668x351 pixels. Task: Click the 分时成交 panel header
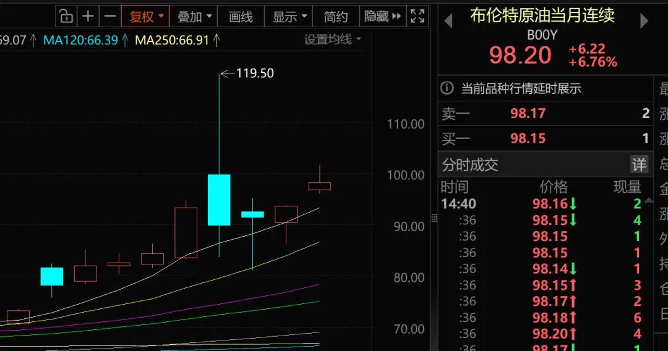click(x=470, y=165)
